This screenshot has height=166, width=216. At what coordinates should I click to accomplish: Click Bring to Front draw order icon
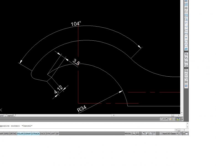point(186,55)
